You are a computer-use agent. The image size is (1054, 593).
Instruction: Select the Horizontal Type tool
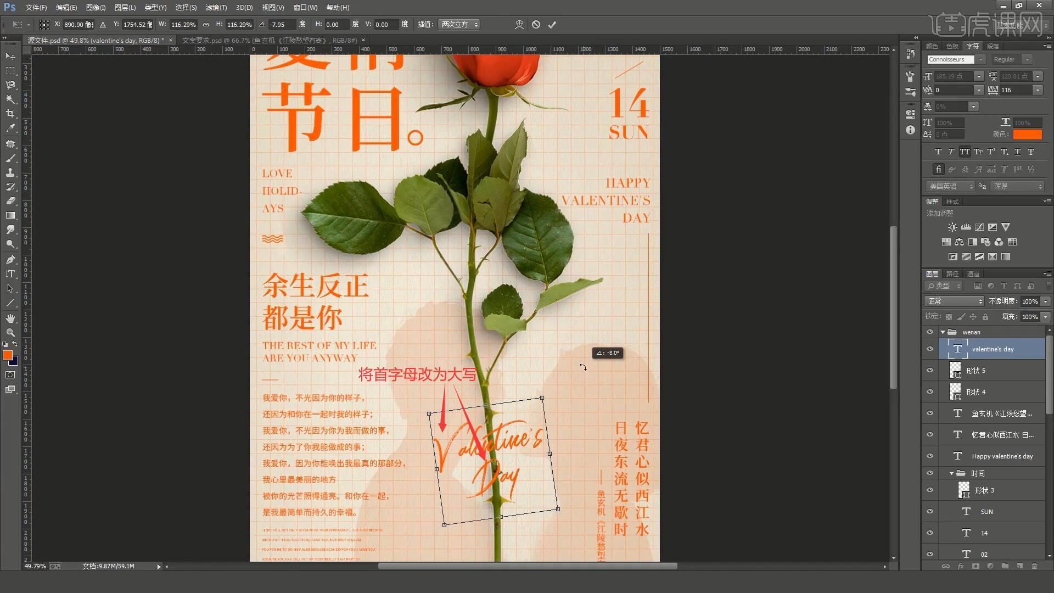(10, 273)
